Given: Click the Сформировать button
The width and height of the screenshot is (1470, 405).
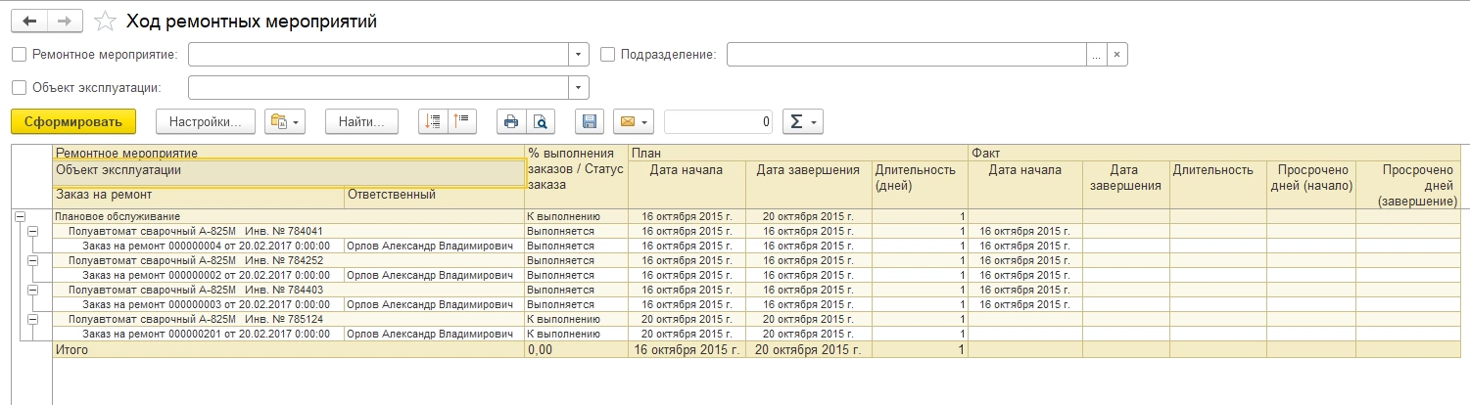Looking at the screenshot, I should [73, 121].
